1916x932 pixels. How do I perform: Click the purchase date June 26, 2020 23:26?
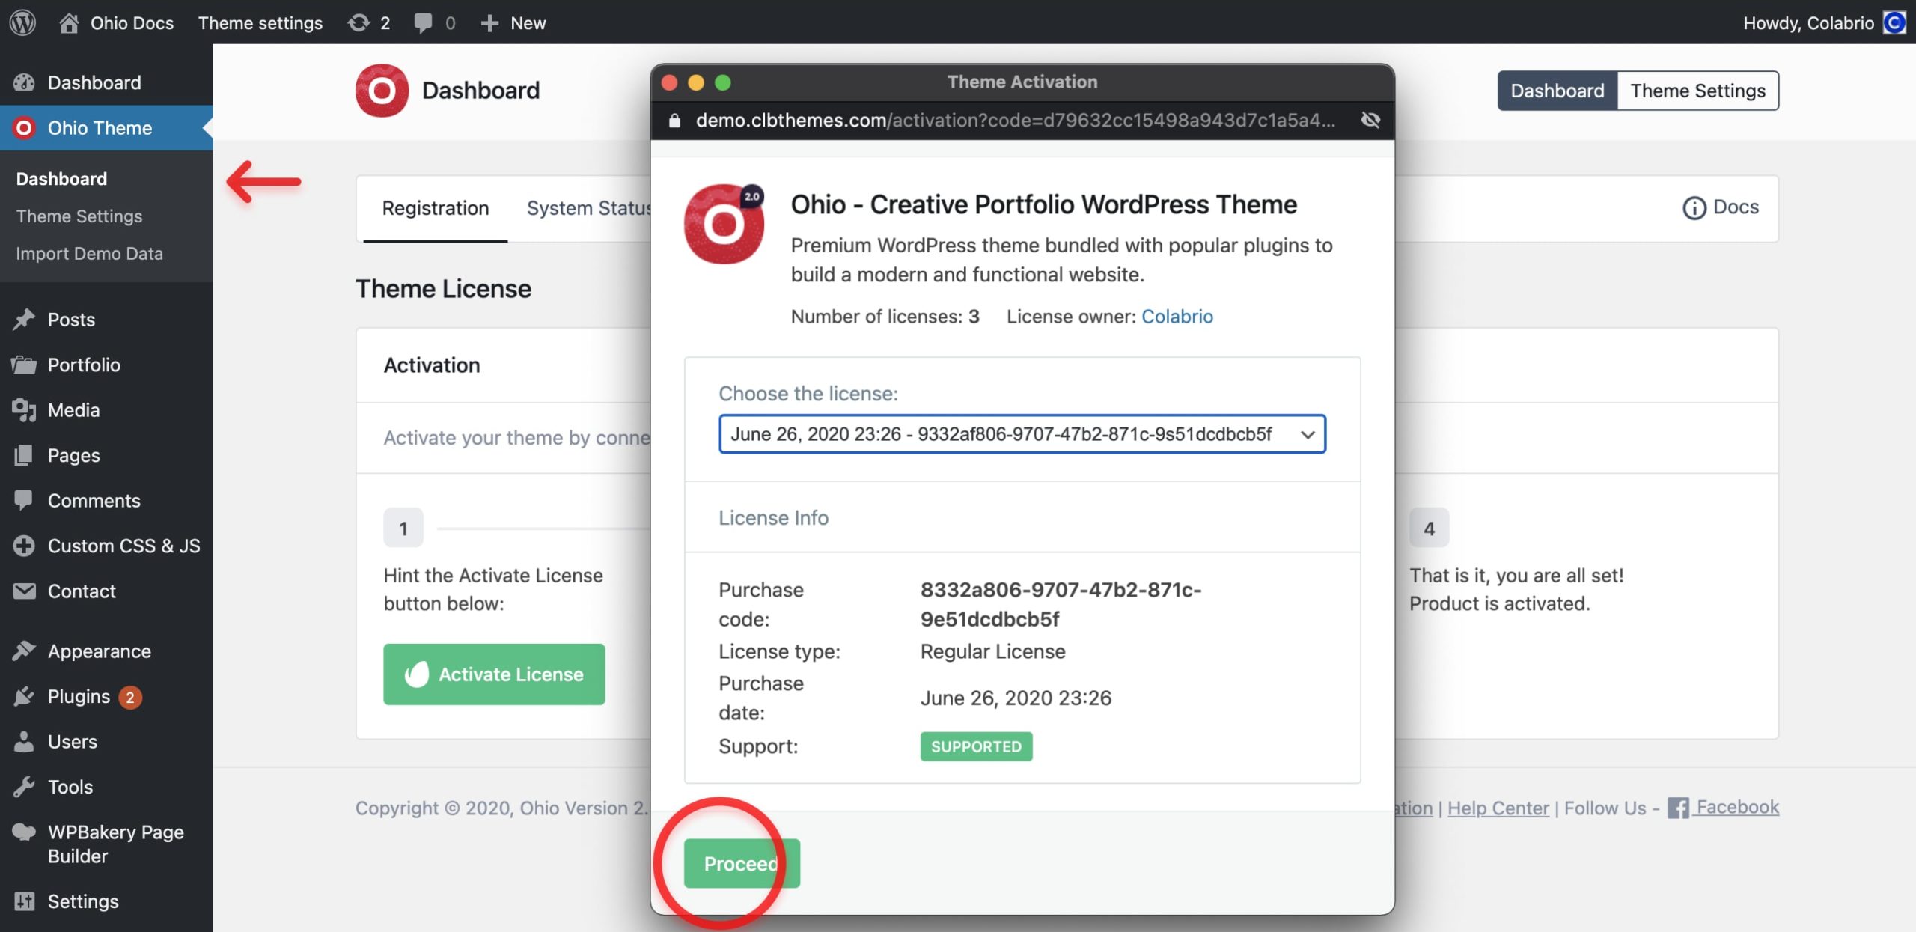[1016, 698]
